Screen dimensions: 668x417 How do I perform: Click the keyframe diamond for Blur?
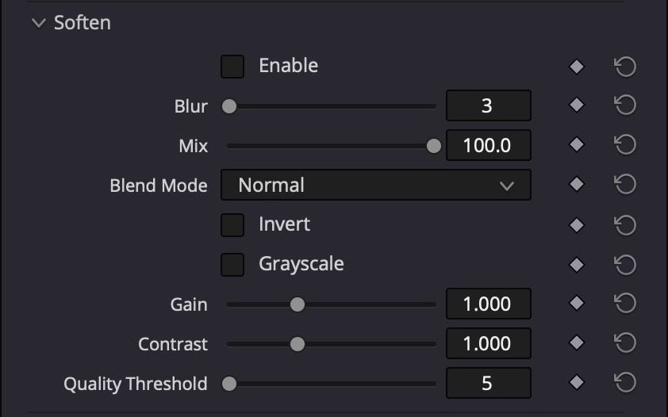coord(577,106)
